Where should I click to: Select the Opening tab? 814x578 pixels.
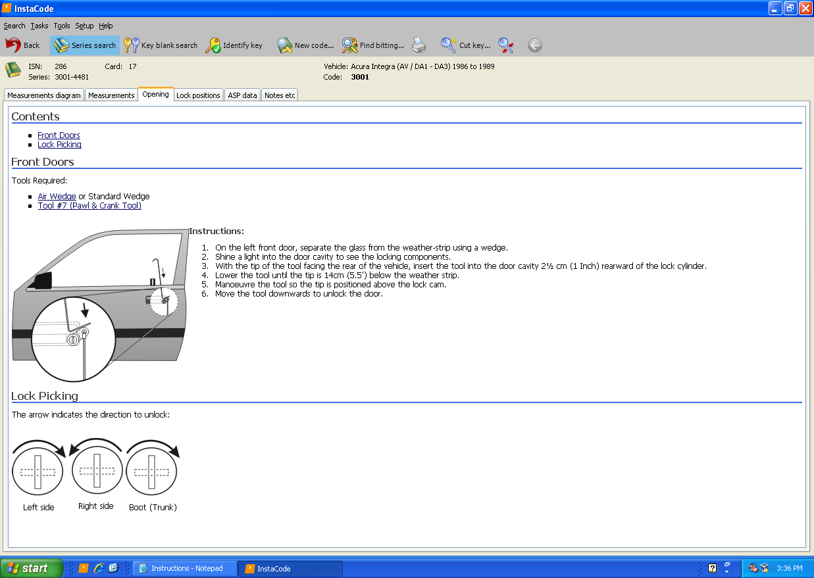(x=156, y=94)
